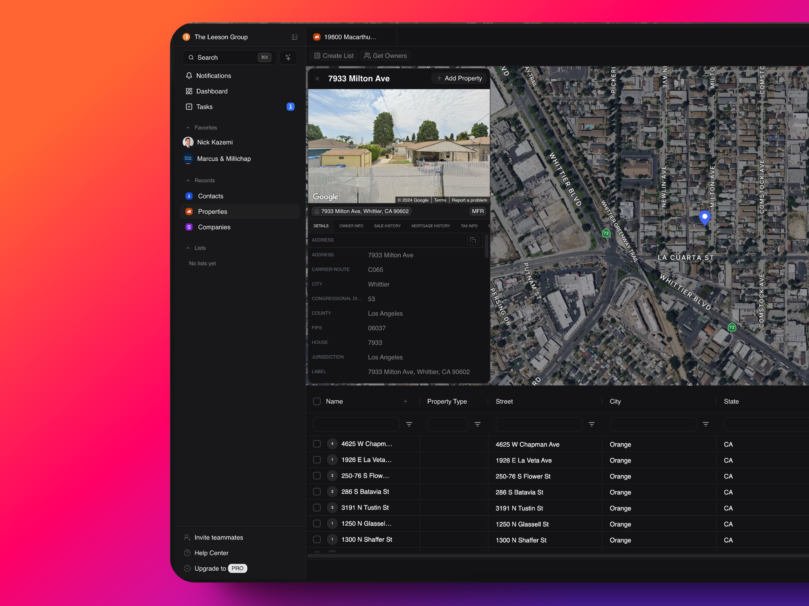Click the Get Owners button
This screenshot has width=809, height=606.
[385, 56]
